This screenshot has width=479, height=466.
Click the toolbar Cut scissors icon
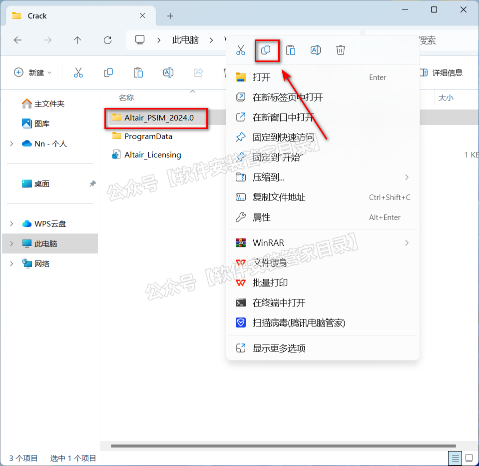tap(78, 72)
